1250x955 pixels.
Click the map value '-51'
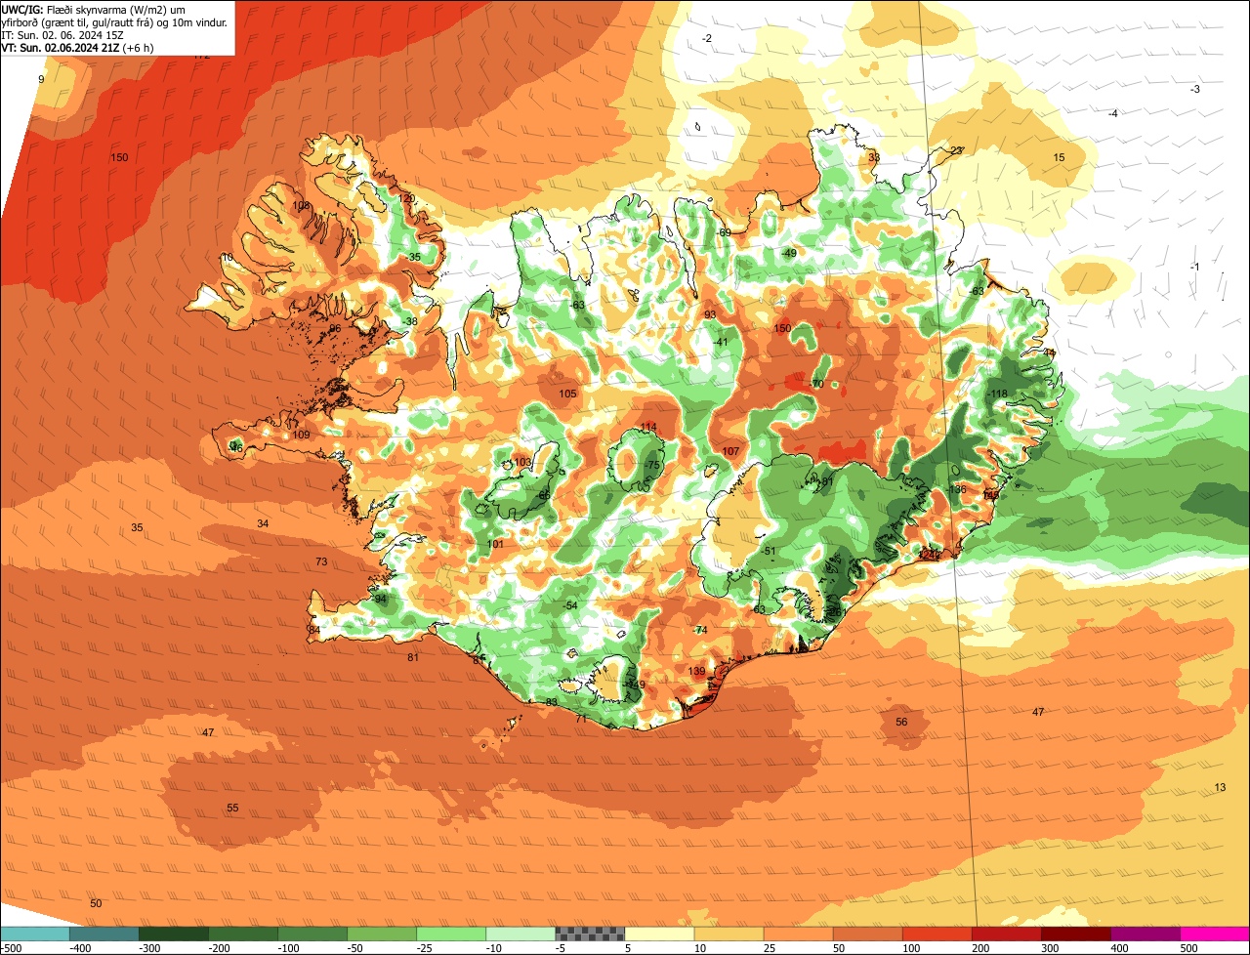pos(769,551)
